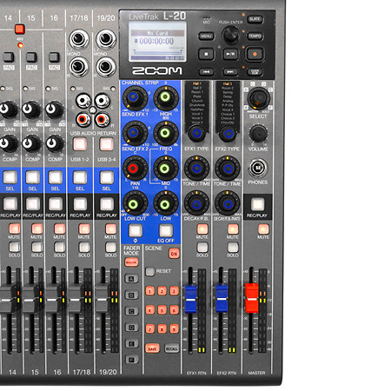Adjust the EFX1 DECAY/F.B. knob

tap(196, 203)
